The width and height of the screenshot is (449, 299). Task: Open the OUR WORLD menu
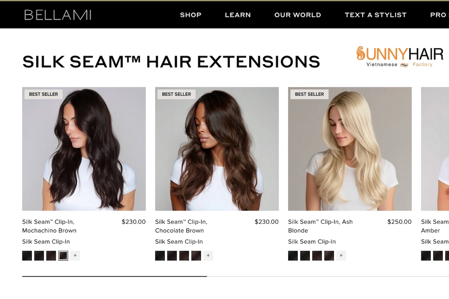(298, 15)
